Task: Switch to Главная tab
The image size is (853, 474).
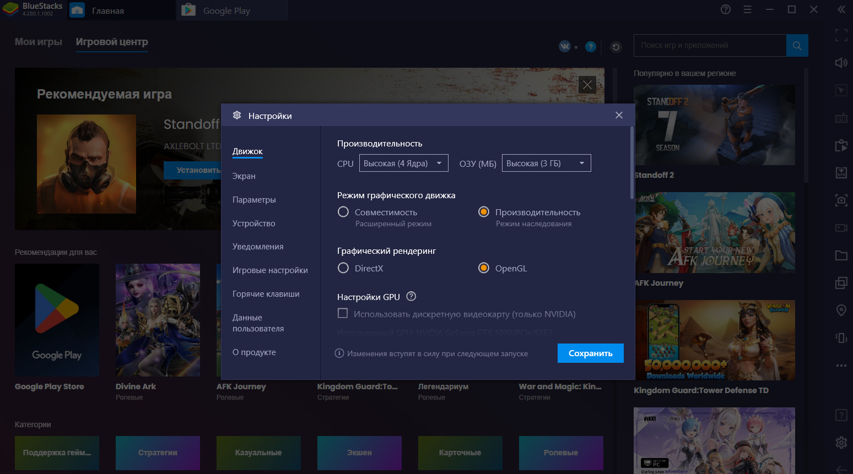Action: coord(121,10)
